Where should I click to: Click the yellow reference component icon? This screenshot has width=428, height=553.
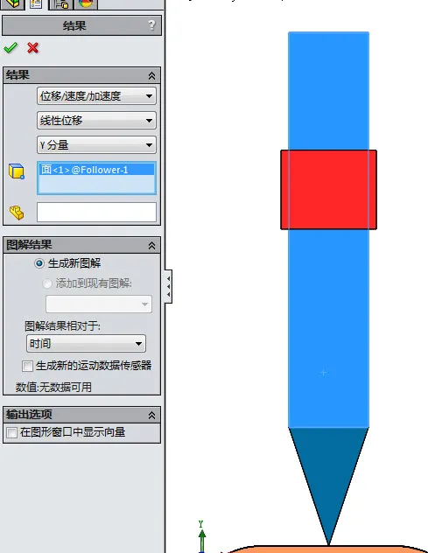(17, 213)
